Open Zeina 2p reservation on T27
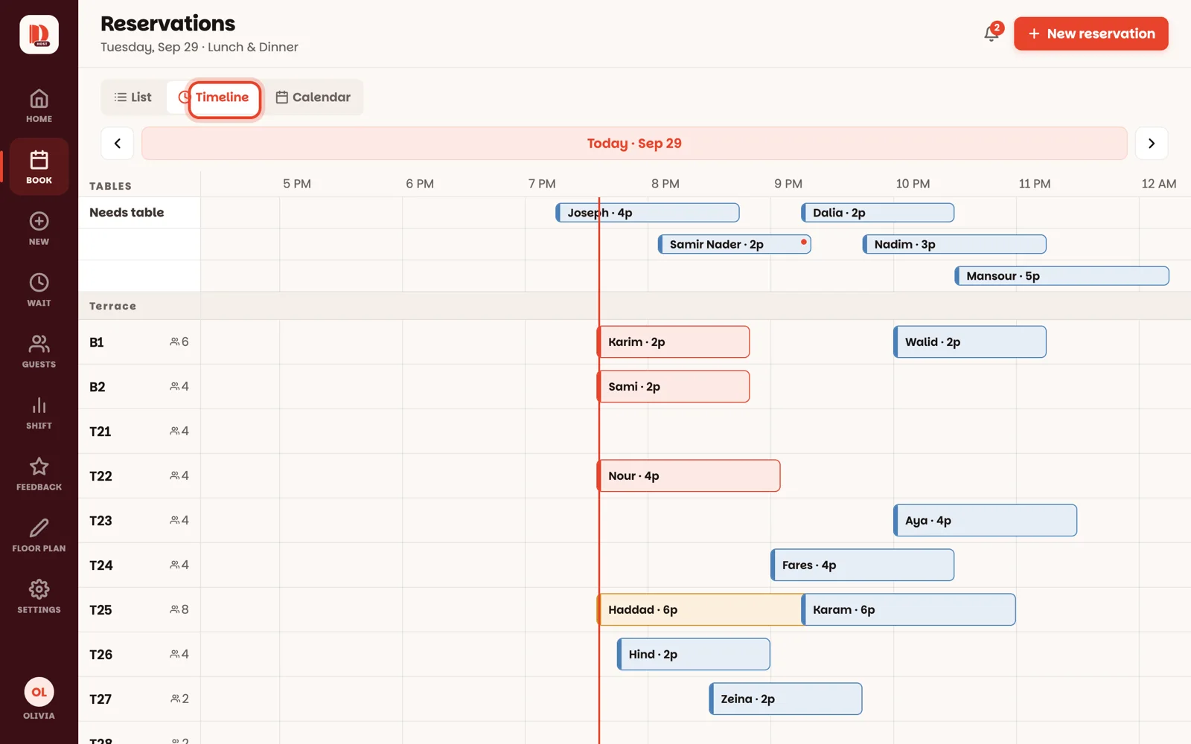The width and height of the screenshot is (1191, 744). [x=785, y=699]
